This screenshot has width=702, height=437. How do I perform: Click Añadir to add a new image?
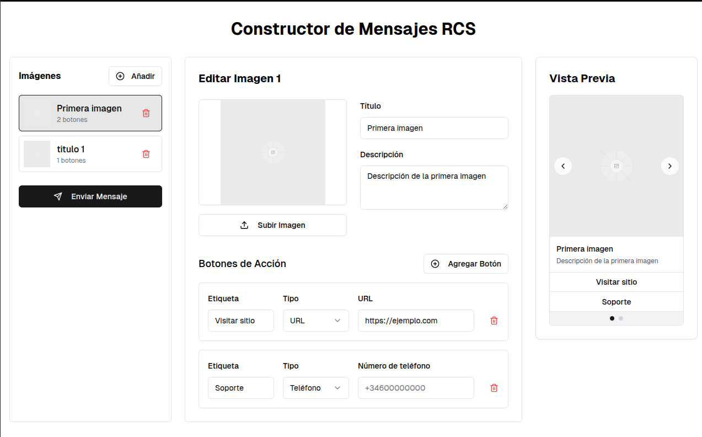tap(135, 76)
